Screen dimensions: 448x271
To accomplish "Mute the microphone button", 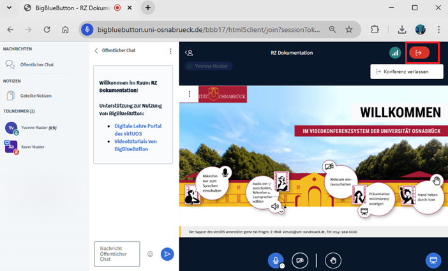I will click(x=276, y=260).
